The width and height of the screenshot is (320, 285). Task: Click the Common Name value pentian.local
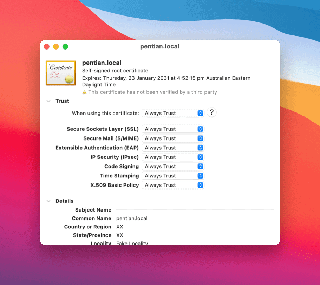click(132, 219)
